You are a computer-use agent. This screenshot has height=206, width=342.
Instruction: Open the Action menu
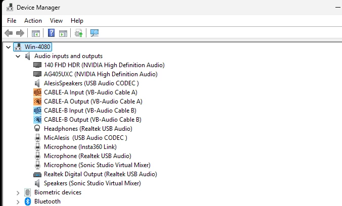pos(33,21)
